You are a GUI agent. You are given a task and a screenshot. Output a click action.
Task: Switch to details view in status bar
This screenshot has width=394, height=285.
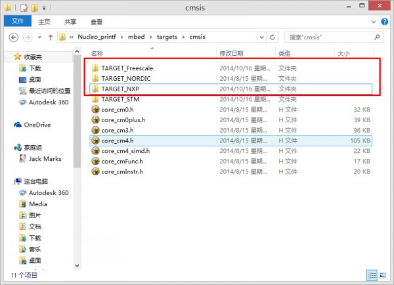coord(372,275)
